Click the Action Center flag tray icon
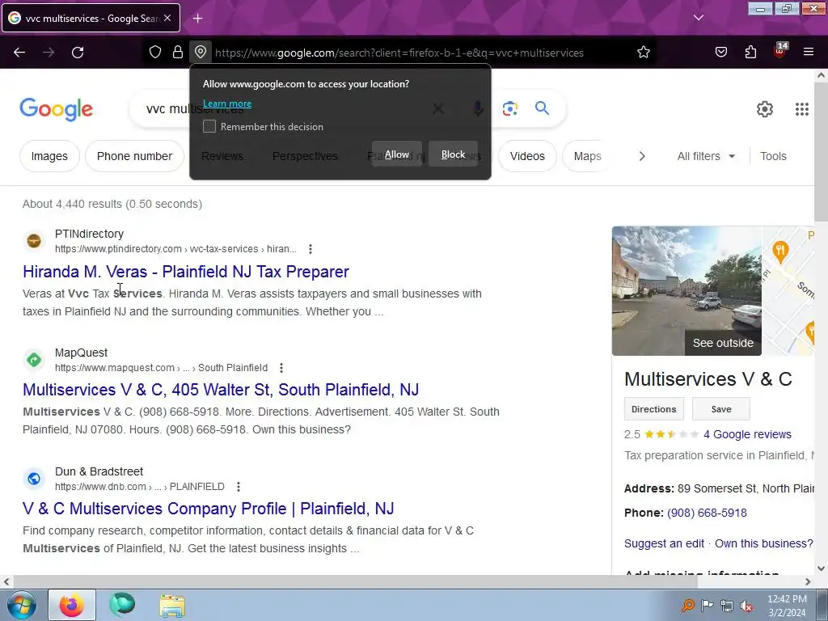 pos(707,605)
